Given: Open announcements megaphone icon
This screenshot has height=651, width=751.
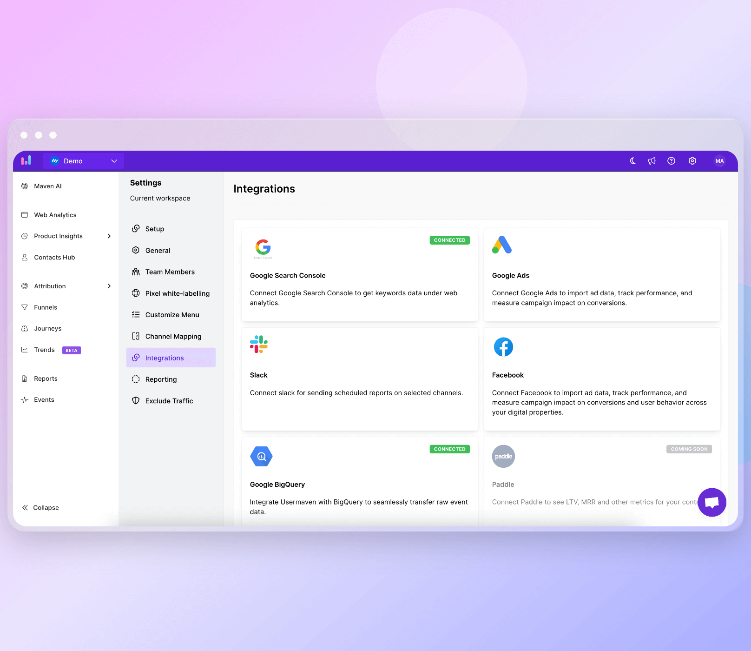Looking at the screenshot, I should coord(652,161).
